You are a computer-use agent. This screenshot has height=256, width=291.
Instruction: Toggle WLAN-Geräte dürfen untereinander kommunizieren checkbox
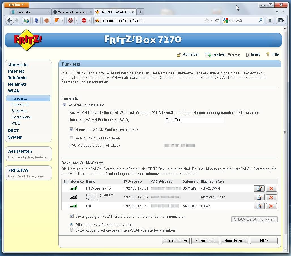(72, 216)
